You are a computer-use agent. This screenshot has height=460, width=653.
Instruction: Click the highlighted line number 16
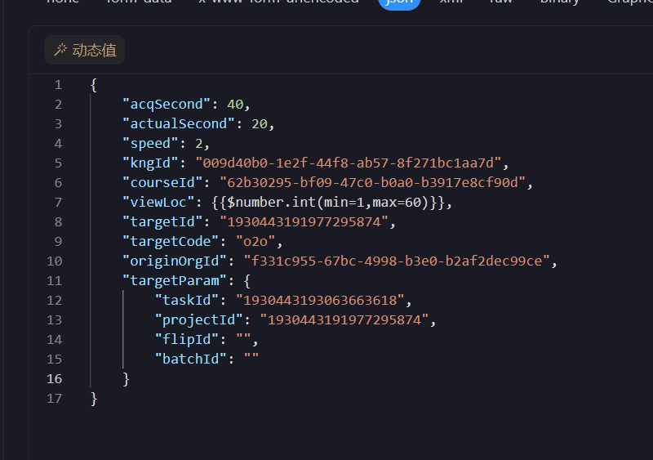tap(54, 379)
